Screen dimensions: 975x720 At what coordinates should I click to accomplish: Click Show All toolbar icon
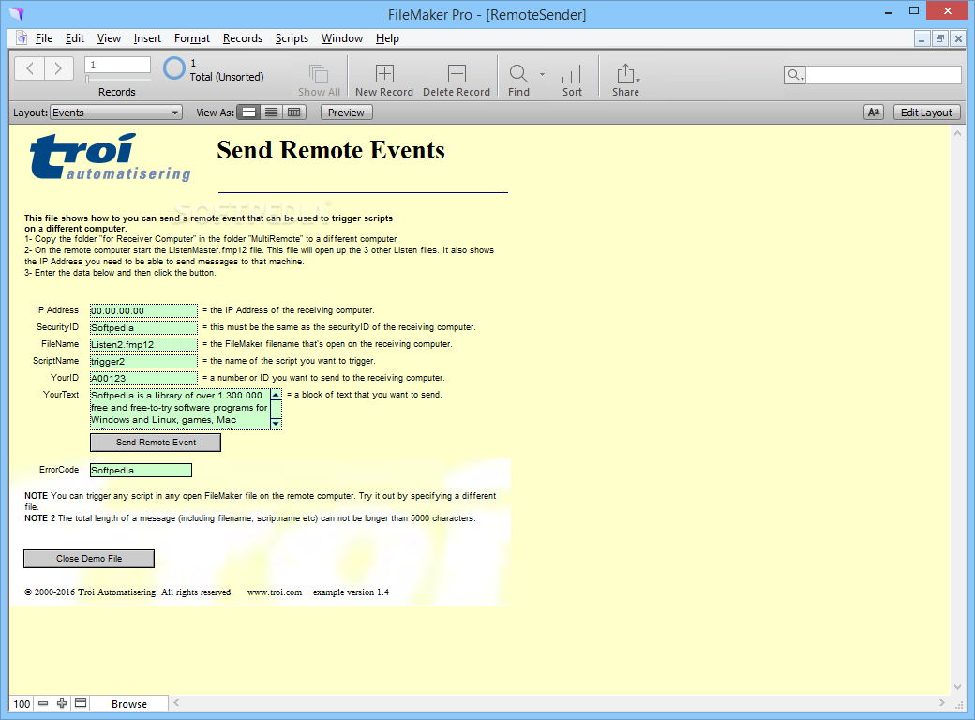click(319, 74)
